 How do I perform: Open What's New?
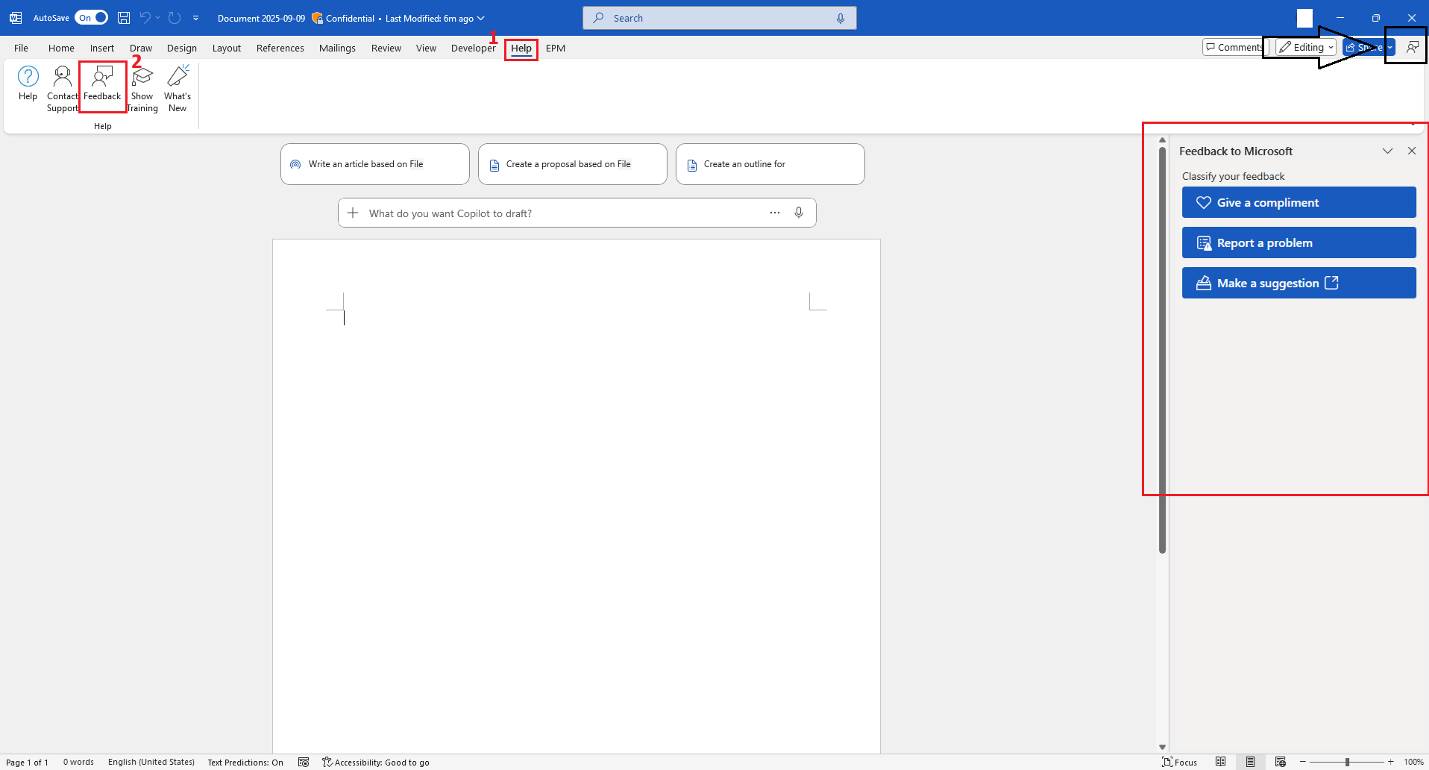(178, 89)
